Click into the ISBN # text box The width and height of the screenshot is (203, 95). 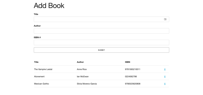tap(101, 43)
